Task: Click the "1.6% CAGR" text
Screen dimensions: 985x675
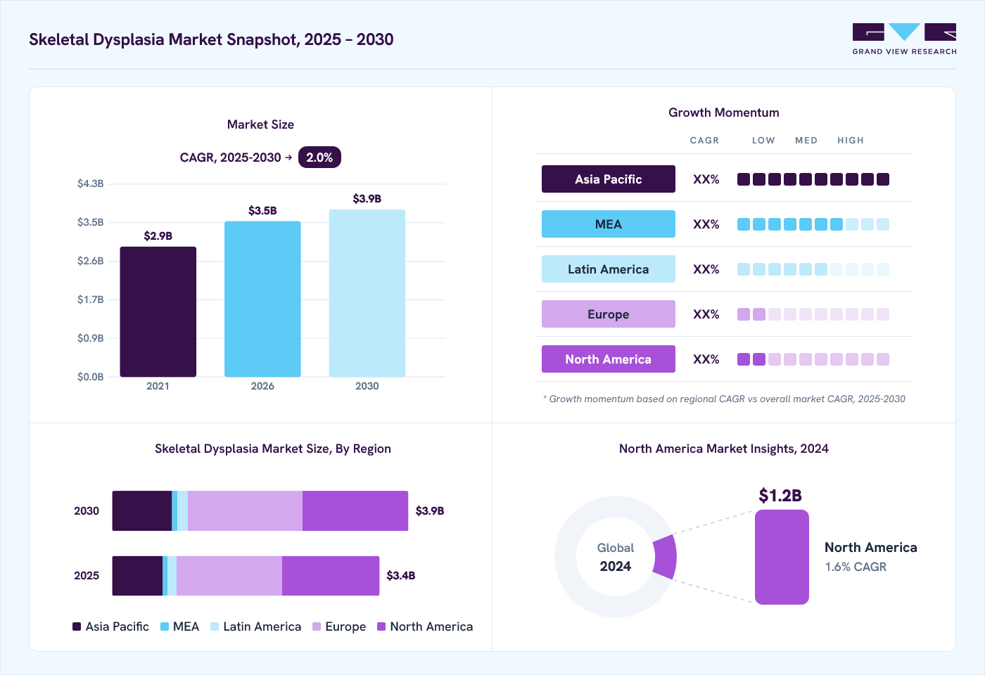Action: tap(856, 567)
